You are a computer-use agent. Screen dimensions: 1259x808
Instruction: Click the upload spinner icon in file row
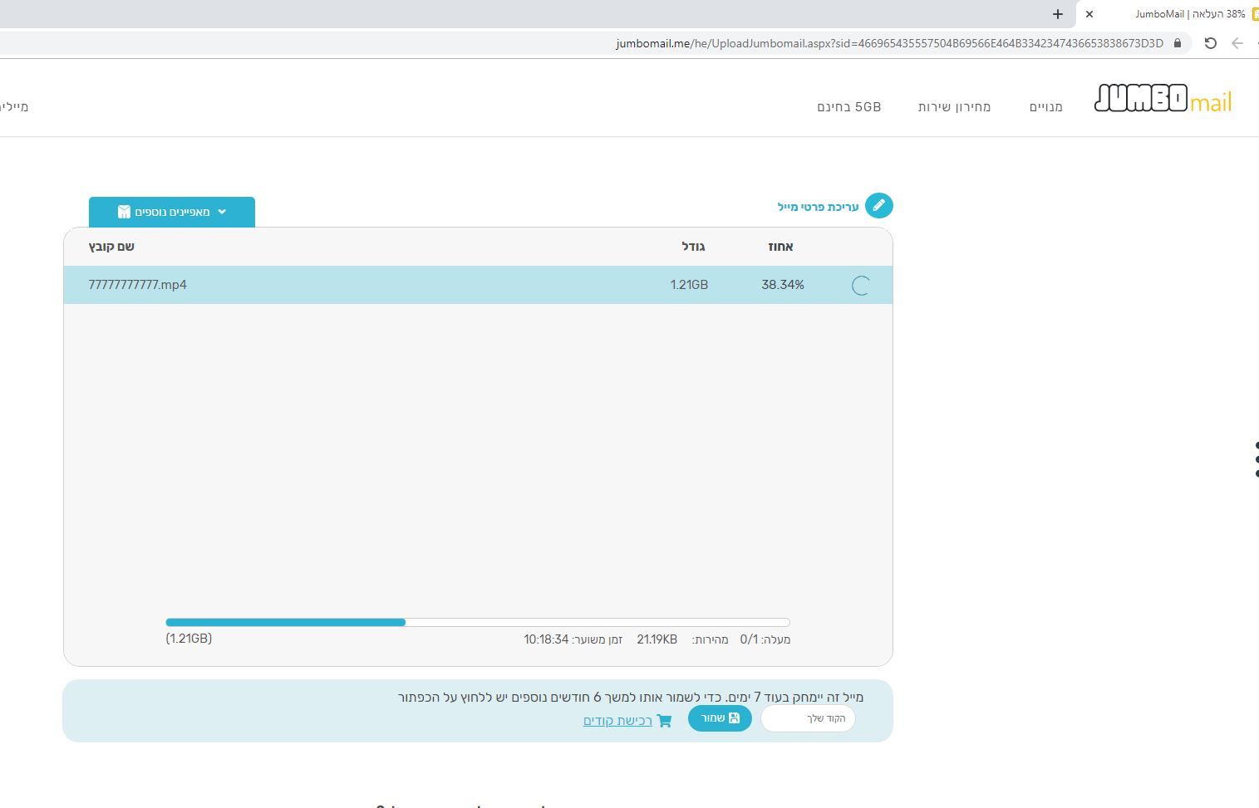pyautogui.click(x=861, y=286)
